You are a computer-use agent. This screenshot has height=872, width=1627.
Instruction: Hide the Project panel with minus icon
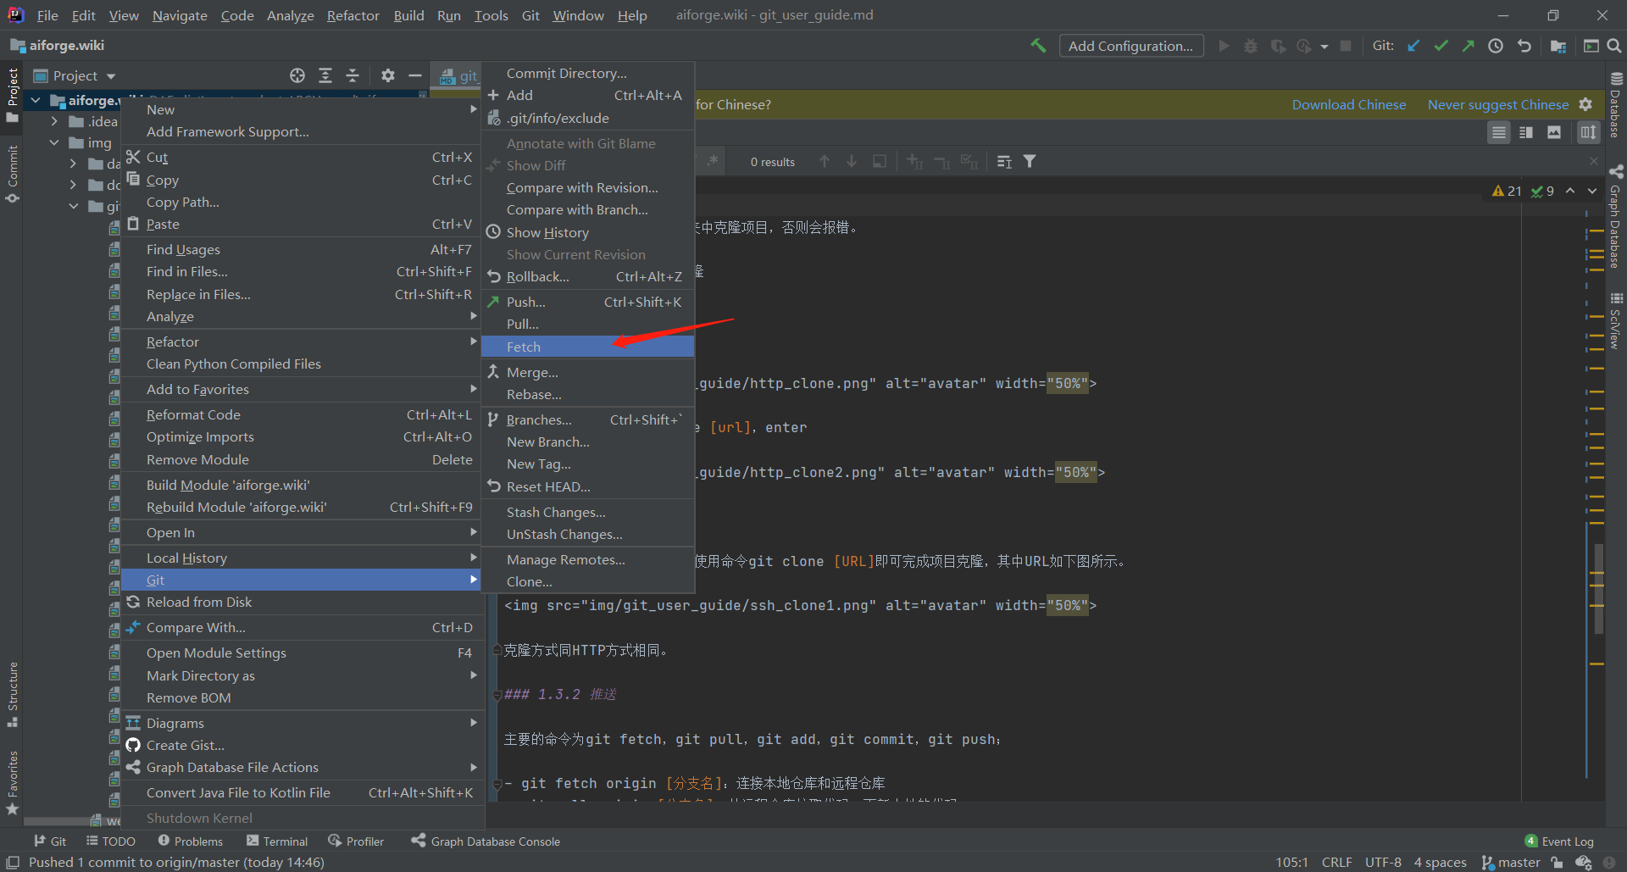[415, 75]
